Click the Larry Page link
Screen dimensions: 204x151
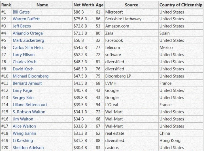tap(22, 90)
